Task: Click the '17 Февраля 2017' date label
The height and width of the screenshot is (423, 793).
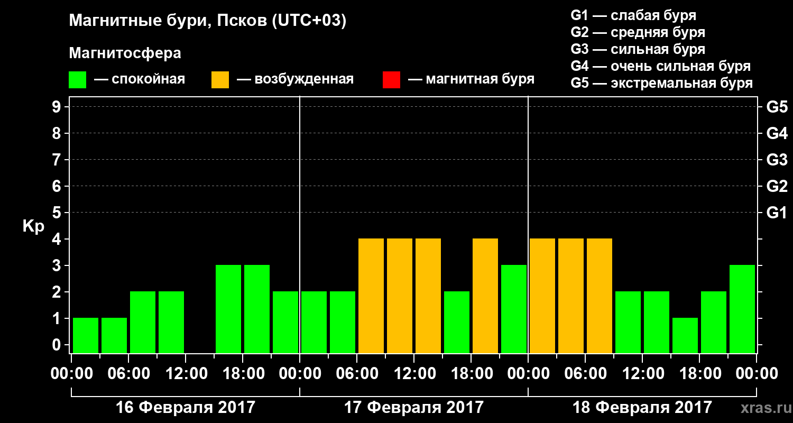Action: 413,408
